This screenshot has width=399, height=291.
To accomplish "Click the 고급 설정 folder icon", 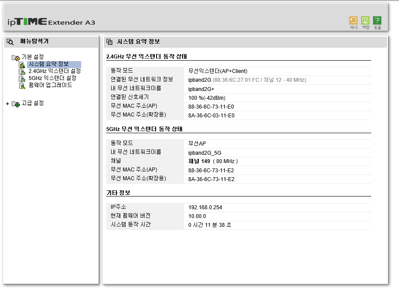I will point(15,104).
